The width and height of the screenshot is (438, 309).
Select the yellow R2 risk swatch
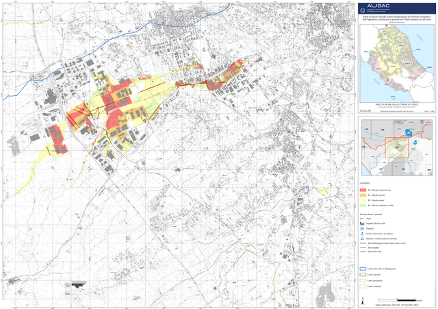(x=363, y=200)
